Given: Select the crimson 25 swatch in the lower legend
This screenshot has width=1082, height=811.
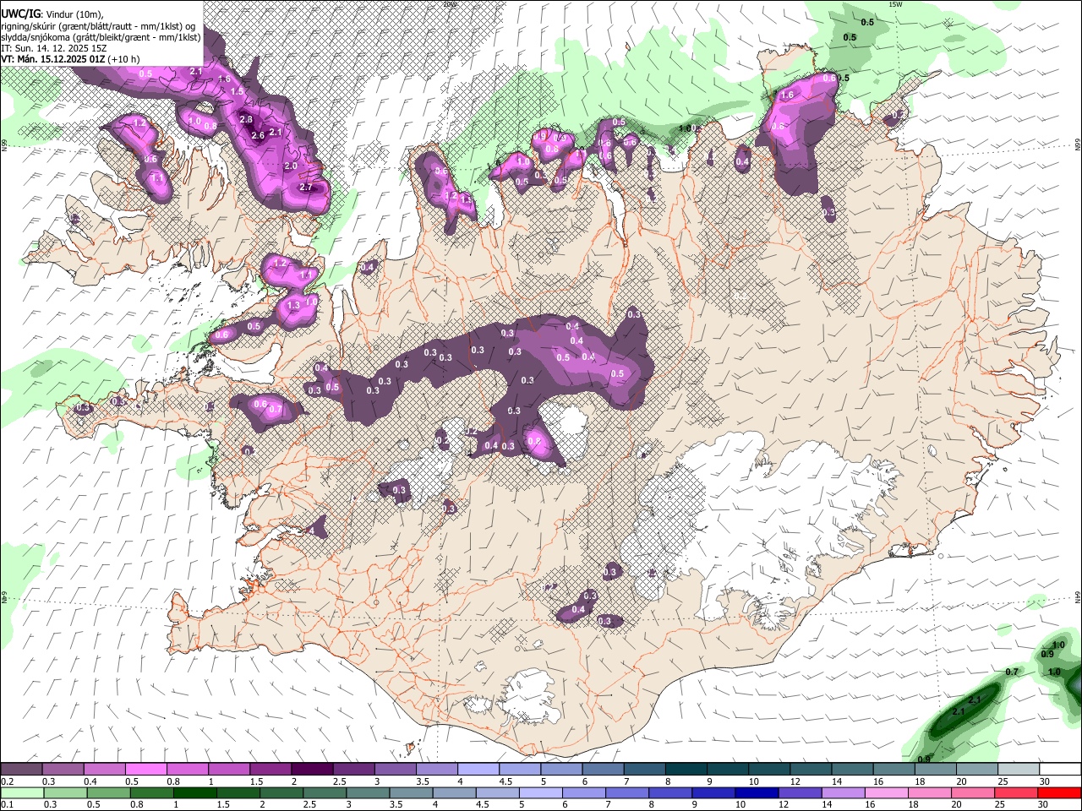Looking at the screenshot, I should 1017,793.
